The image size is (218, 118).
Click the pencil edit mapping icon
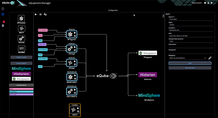tap(210, 58)
